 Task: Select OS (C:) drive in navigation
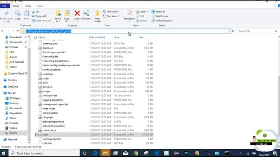pos(13,133)
